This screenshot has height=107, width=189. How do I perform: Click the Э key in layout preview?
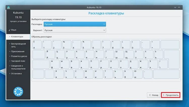coord(153,64)
